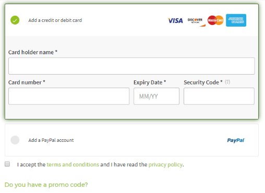
Task: Focus the Card number field
Action: pos(69,96)
